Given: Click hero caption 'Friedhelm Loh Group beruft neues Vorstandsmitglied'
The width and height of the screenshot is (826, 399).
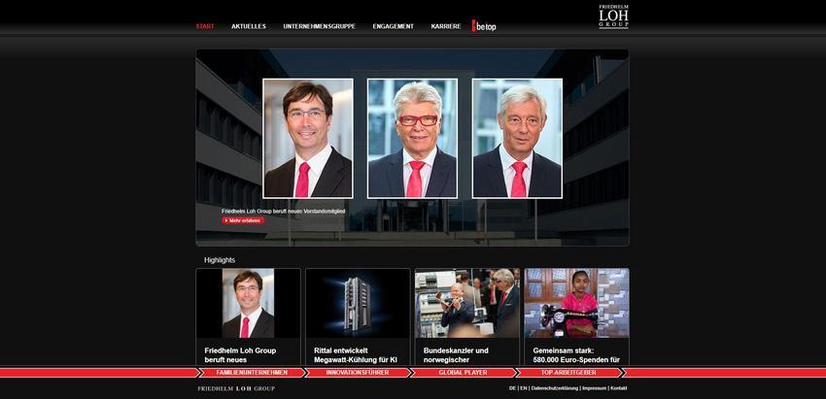Looking at the screenshot, I should pyautogui.click(x=284, y=211).
